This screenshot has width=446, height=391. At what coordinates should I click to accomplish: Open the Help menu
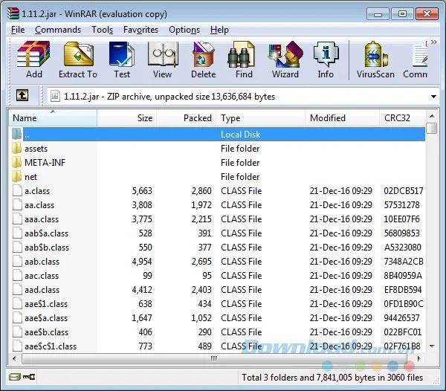pos(219,30)
